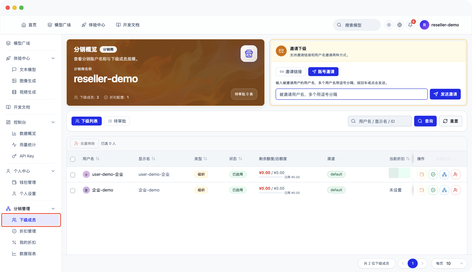The image size is (472, 272).
Task: Click the discount badge icon in the user-demo-企业 row
Action: (433, 174)
